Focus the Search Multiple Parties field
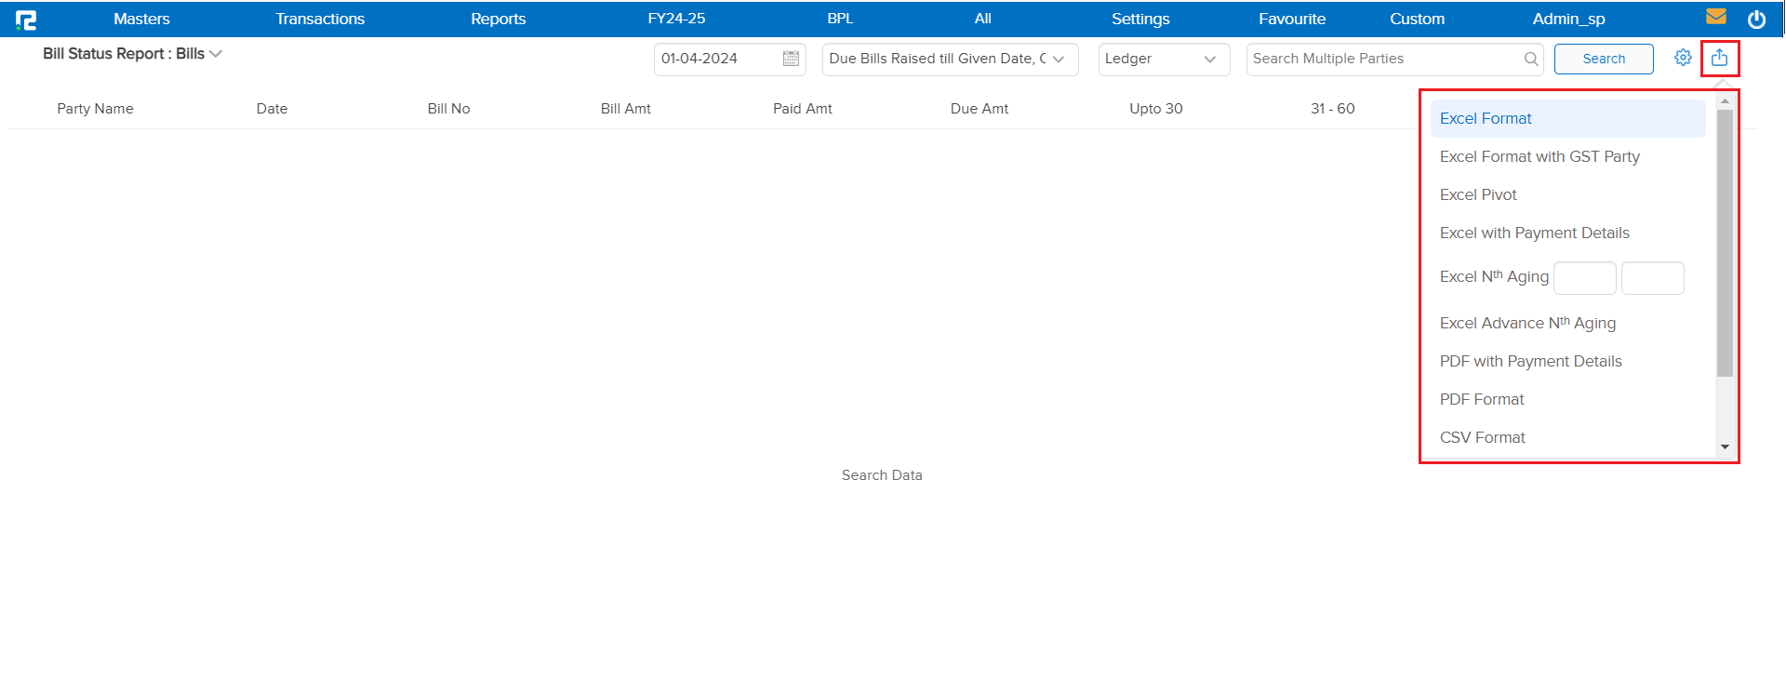Screen dimensions: 1786x693 [x=1384, y=59]
